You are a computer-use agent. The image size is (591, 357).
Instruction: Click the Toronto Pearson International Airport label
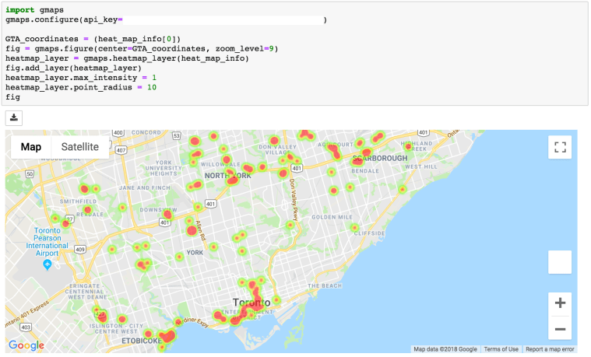tap(47, 241)
